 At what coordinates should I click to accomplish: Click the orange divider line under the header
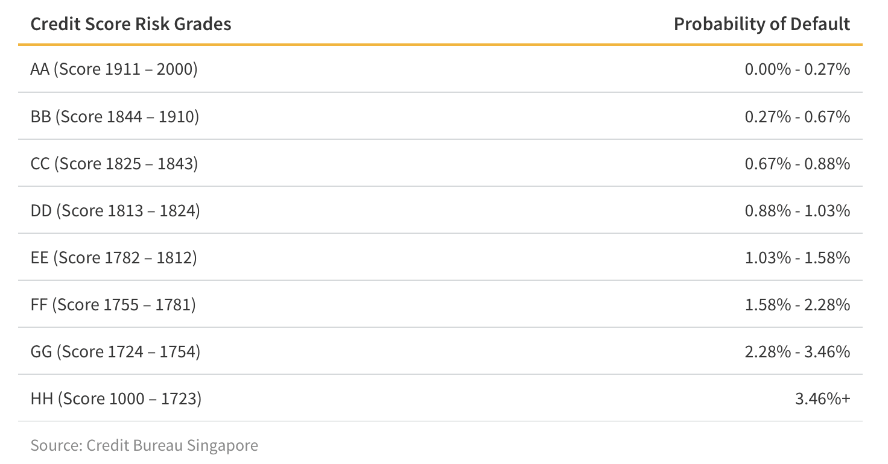[440, 45]
